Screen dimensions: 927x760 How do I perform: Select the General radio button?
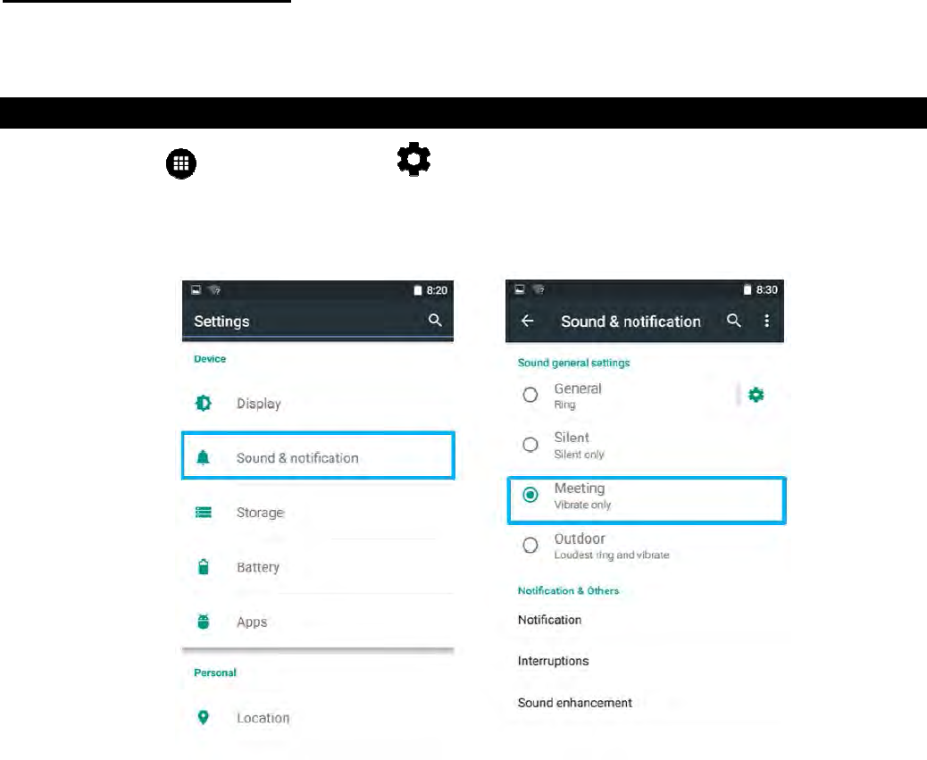click(530, 395)
